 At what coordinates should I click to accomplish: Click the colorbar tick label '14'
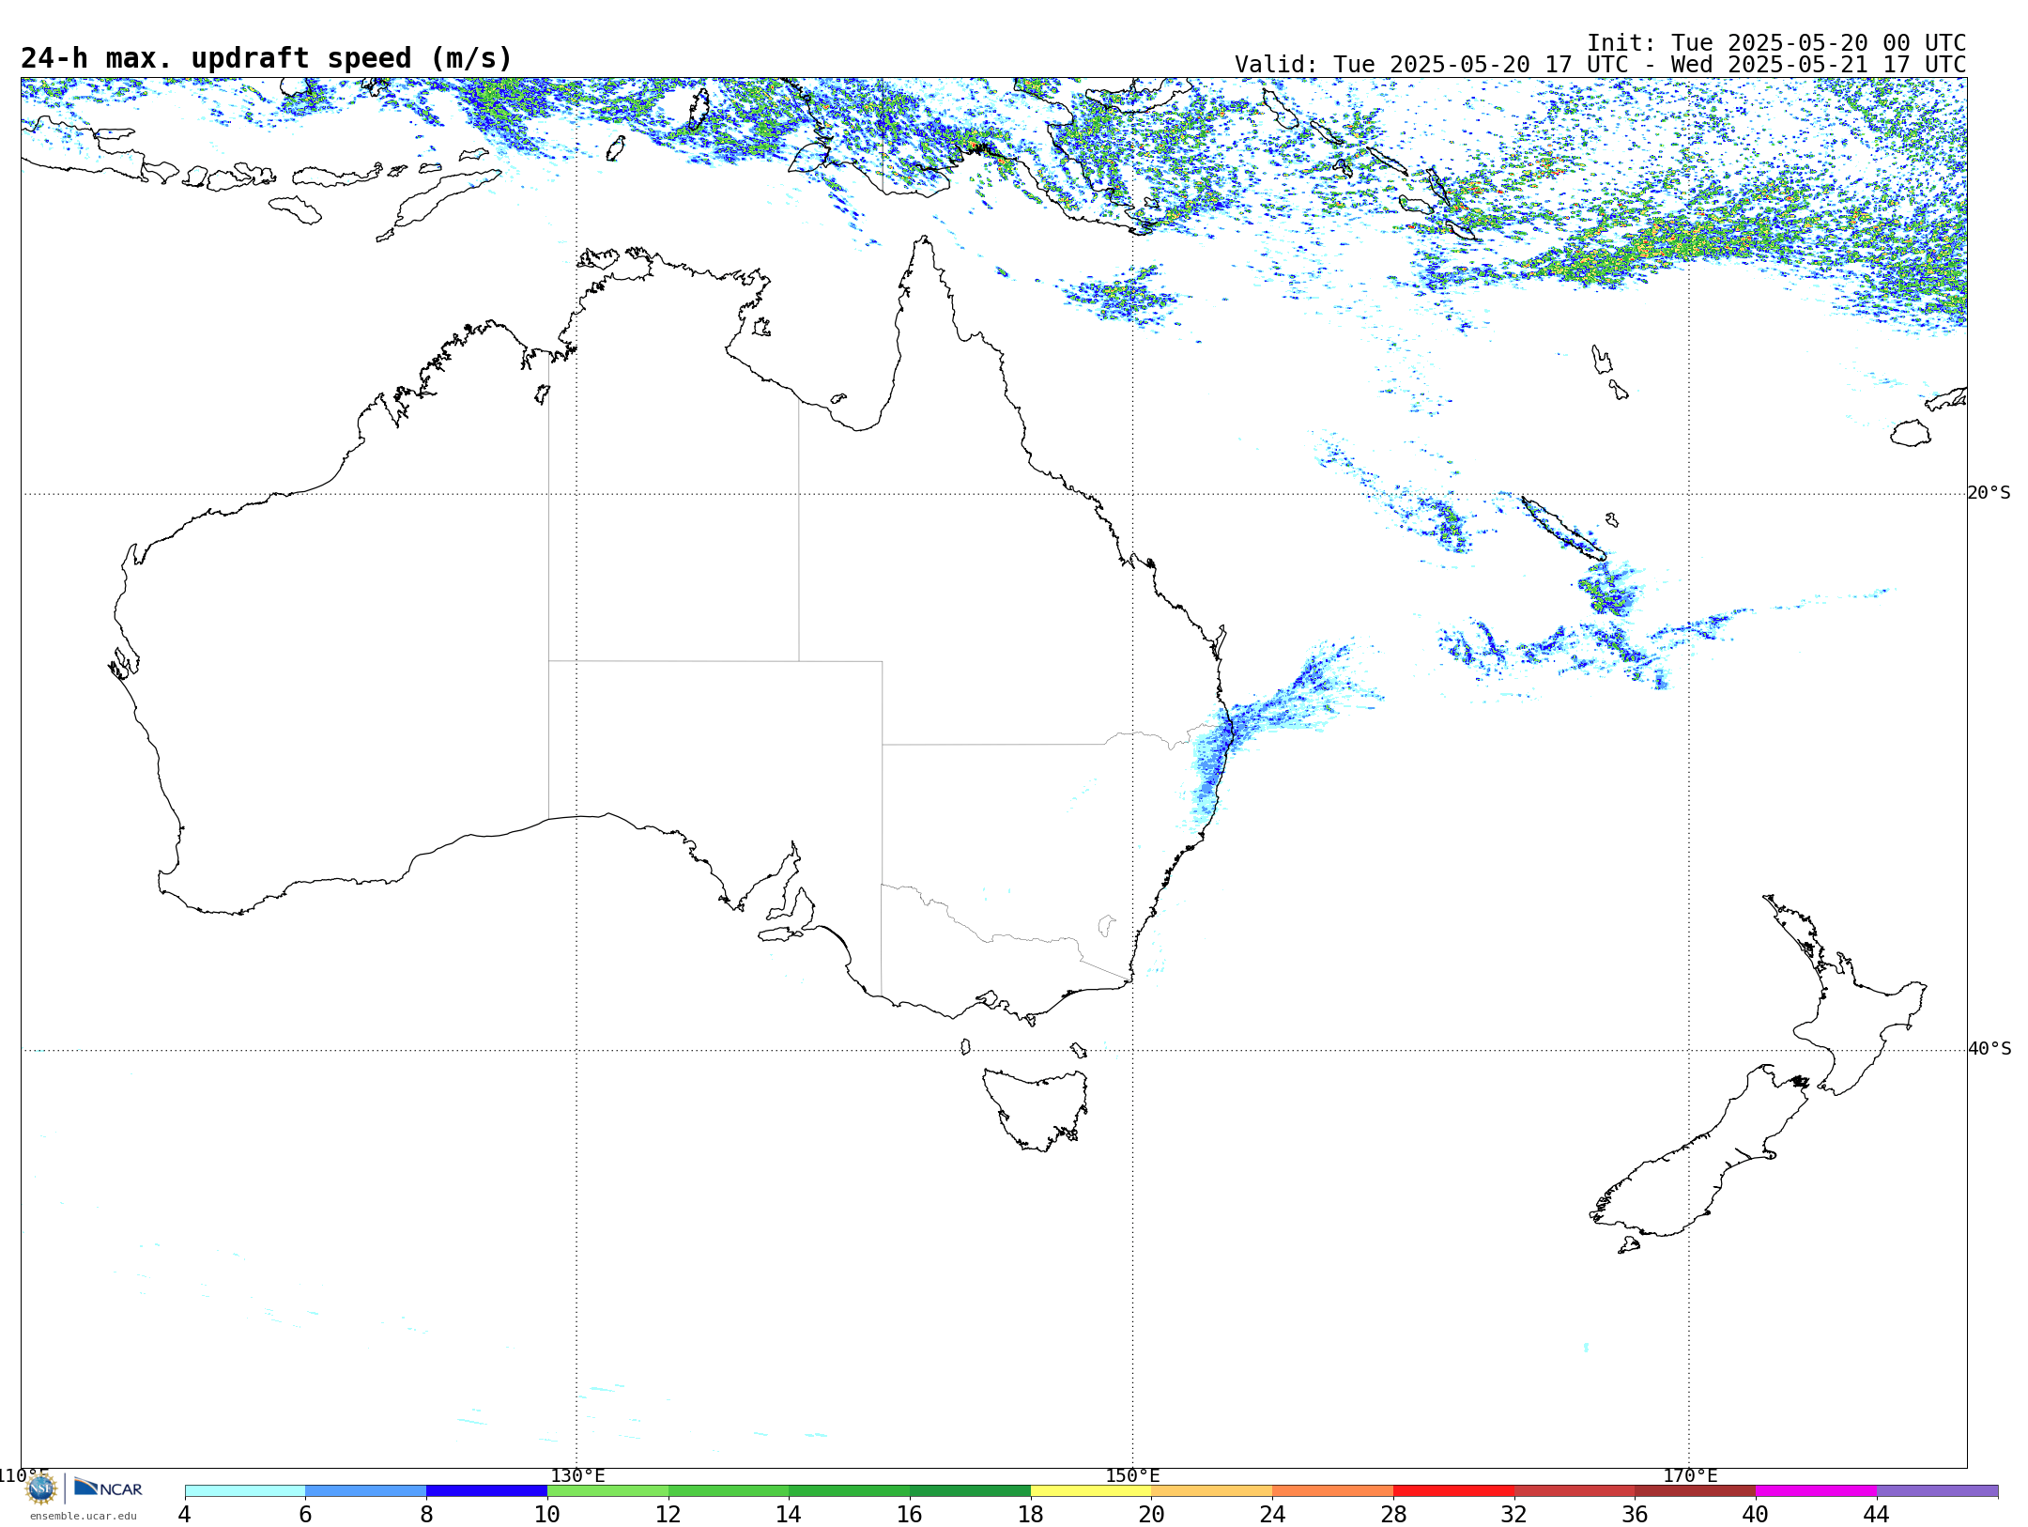tap(789, 1514)
